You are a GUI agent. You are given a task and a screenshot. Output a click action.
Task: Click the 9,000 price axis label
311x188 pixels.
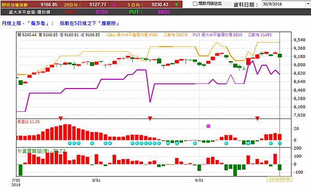299,65
